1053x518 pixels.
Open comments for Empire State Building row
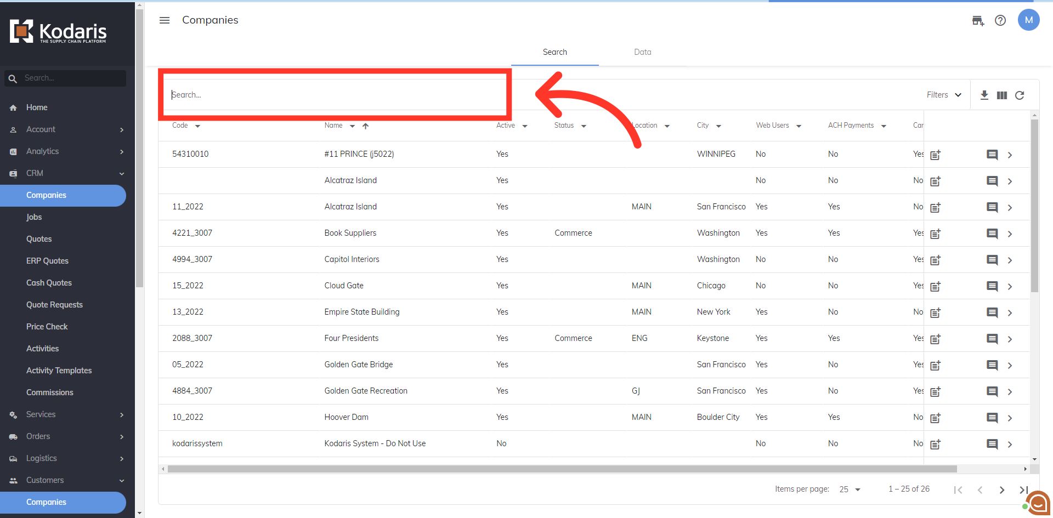(x=992, y=312)
